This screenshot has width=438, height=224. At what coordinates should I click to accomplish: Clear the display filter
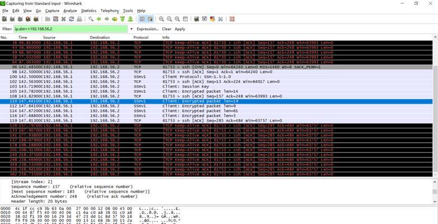click(166, 29)
